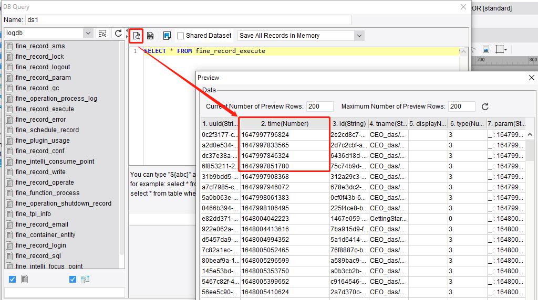538x300 pixels.
Task: Uncheck the show tables checkbox
Action: click(13, 280)
